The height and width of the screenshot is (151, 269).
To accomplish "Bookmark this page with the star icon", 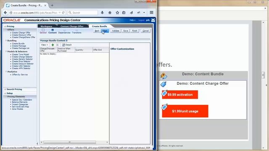I will click(117, 13).
